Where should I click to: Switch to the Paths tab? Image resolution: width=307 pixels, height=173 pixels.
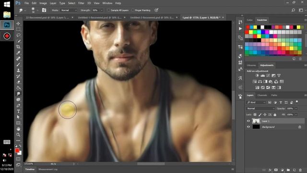(x=274, y=95)
